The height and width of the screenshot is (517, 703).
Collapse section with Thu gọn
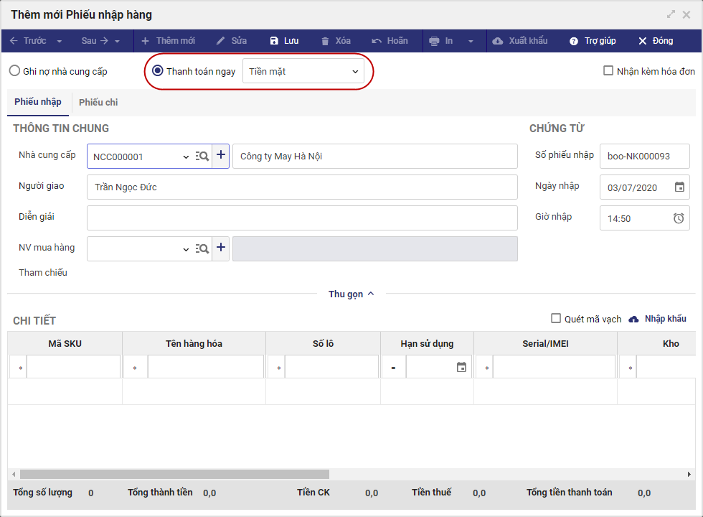click(351, 294)
